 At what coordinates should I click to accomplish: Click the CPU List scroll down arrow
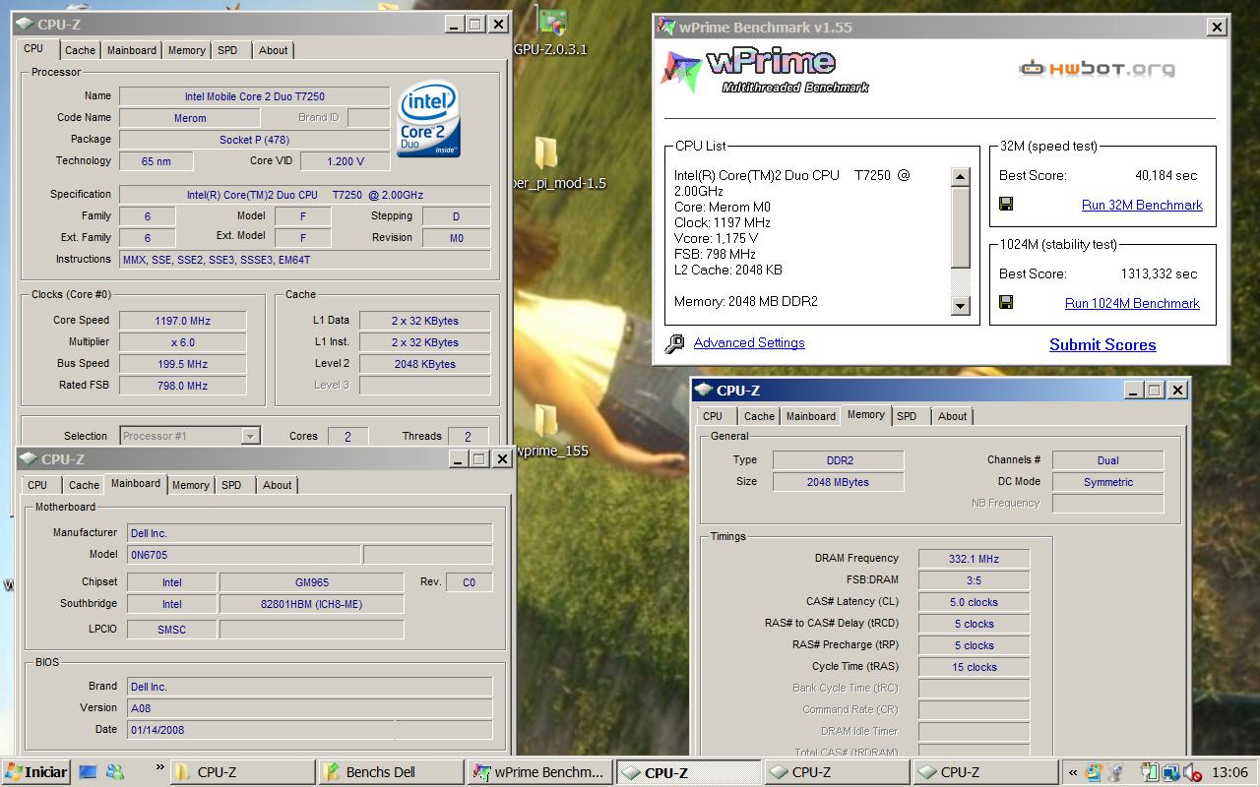tap(961, 306)
